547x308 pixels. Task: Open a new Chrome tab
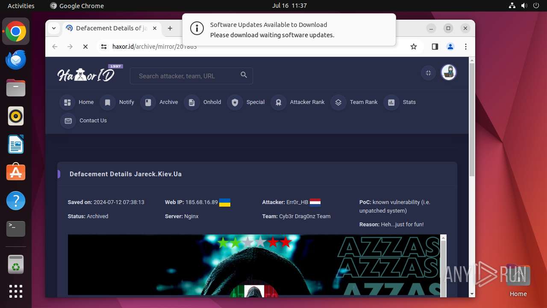(x=170, y=28)
